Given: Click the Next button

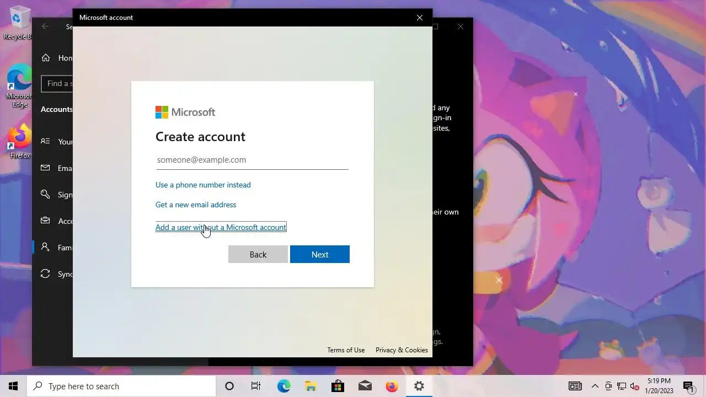Looking at the screenshot, I should click(320, 254).
